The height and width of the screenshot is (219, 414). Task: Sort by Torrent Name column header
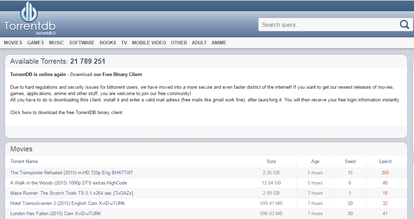[x=24, y=161]
